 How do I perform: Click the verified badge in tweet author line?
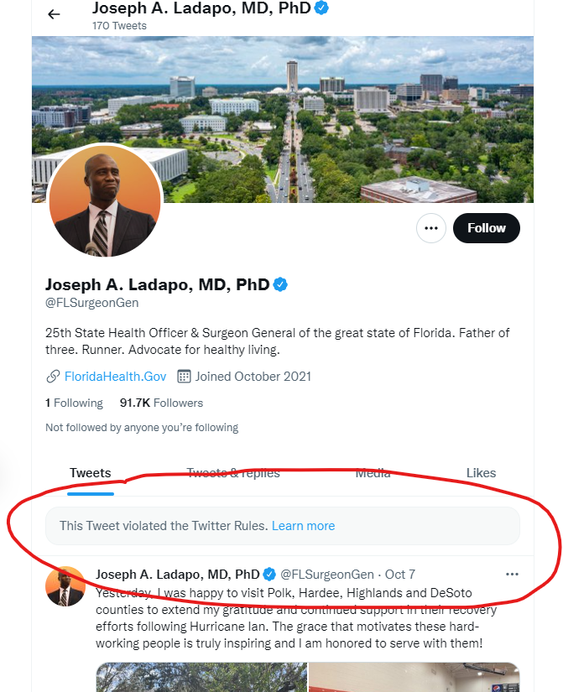point(269,575)
